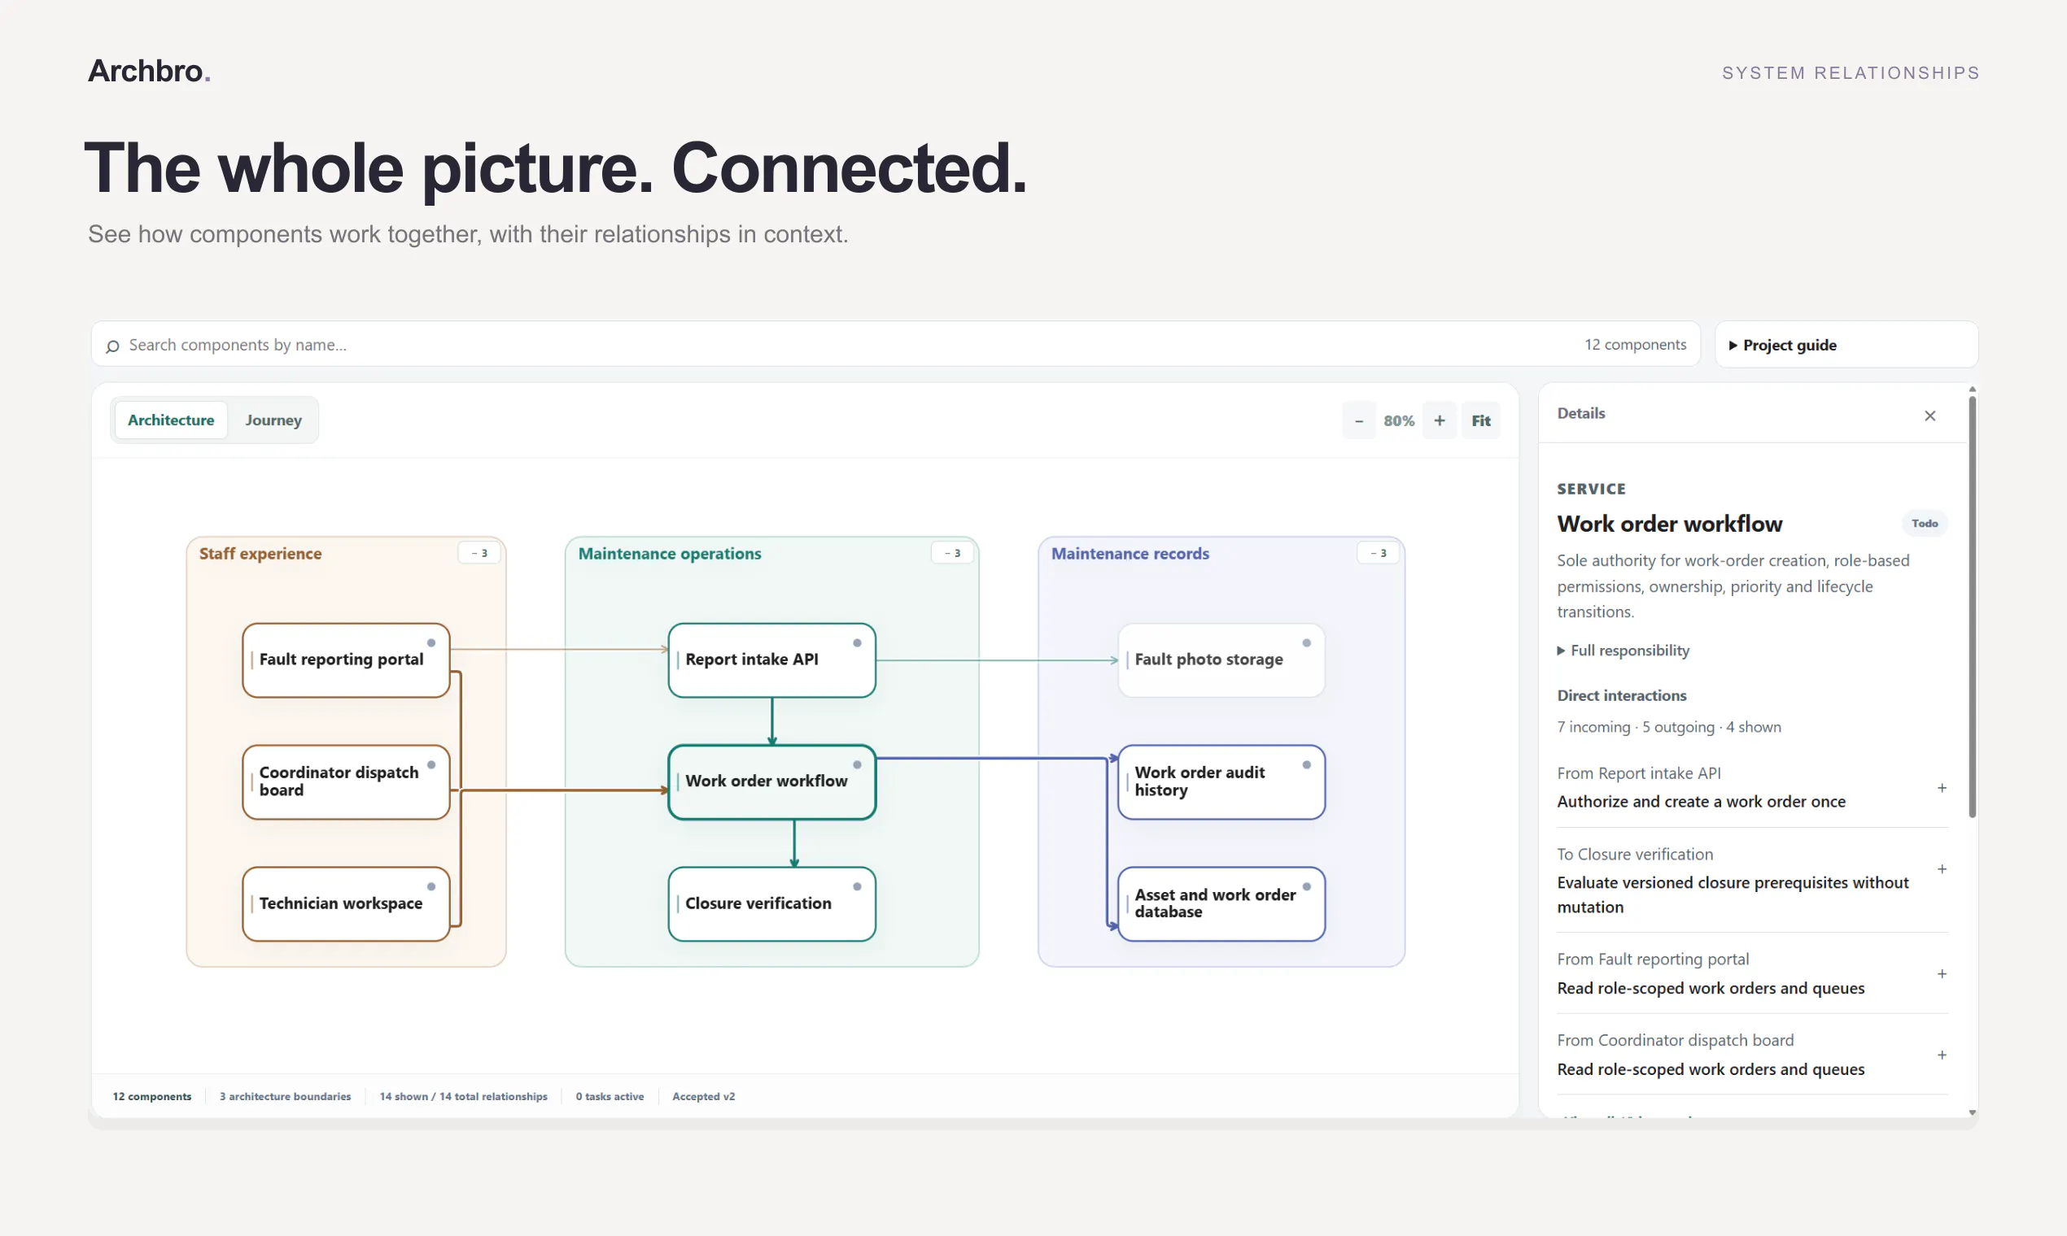
Task: Click status dot on Work order audit history
Action: point(1307,764)
